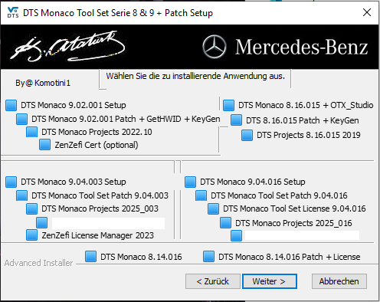Check DTS Monaco 9.04.016 Setup box
This screenshot has width=380, height=302.
(190, 182)
